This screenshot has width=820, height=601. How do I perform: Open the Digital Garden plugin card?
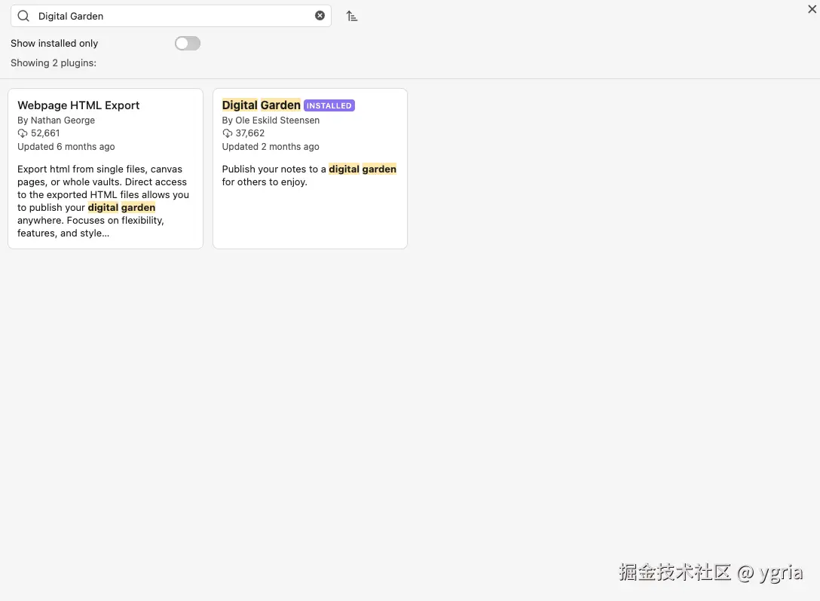310,169
